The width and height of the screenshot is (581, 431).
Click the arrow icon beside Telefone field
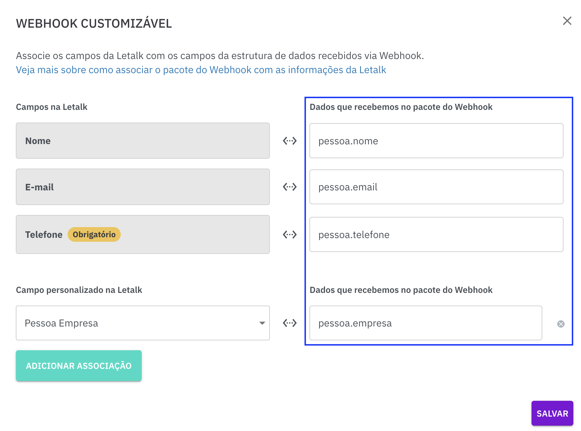click(x=290, y=234)
